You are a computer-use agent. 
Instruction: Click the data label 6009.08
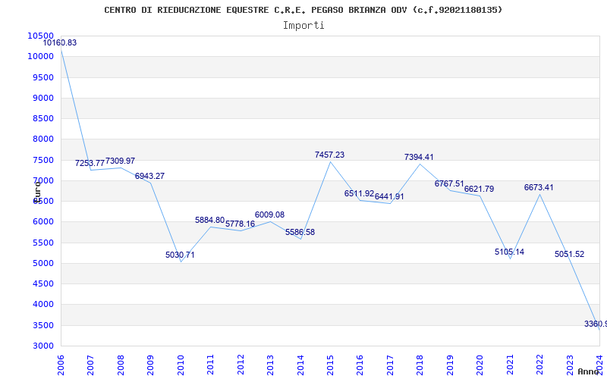point(269,215)
